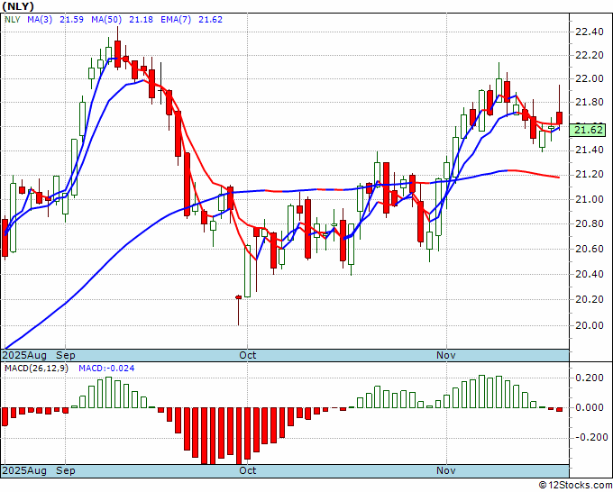The width and height of the screenshot is (613, 492).
Task: Click the 2025Aug label on price chart axis
Action: click(24, 355)
